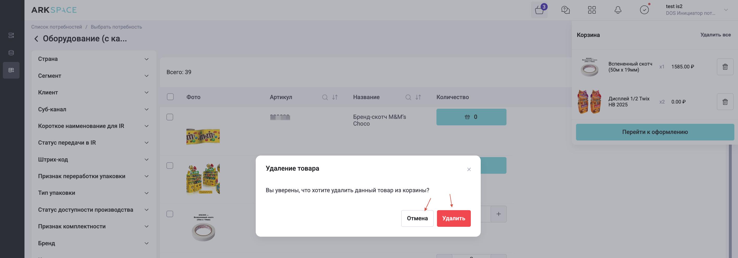
Task: Confirm deletion with Удалить button
Action: (x=454, y=218)
